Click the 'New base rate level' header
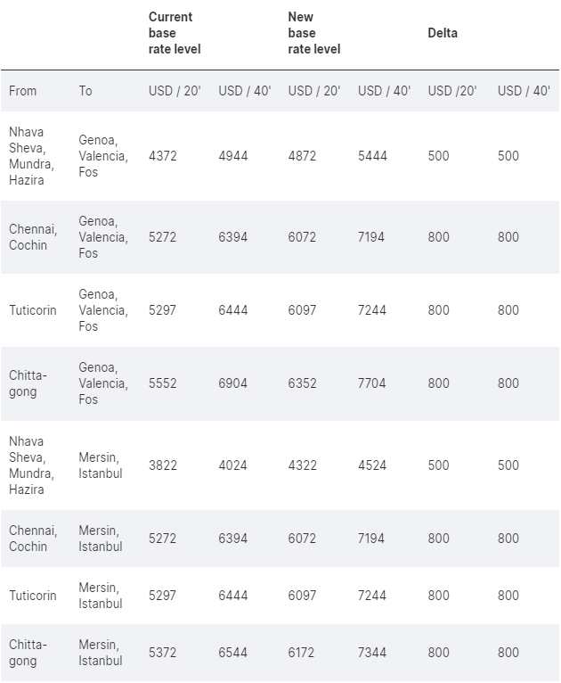The height and width of the screenshot is (683, 561). point(313,33)
